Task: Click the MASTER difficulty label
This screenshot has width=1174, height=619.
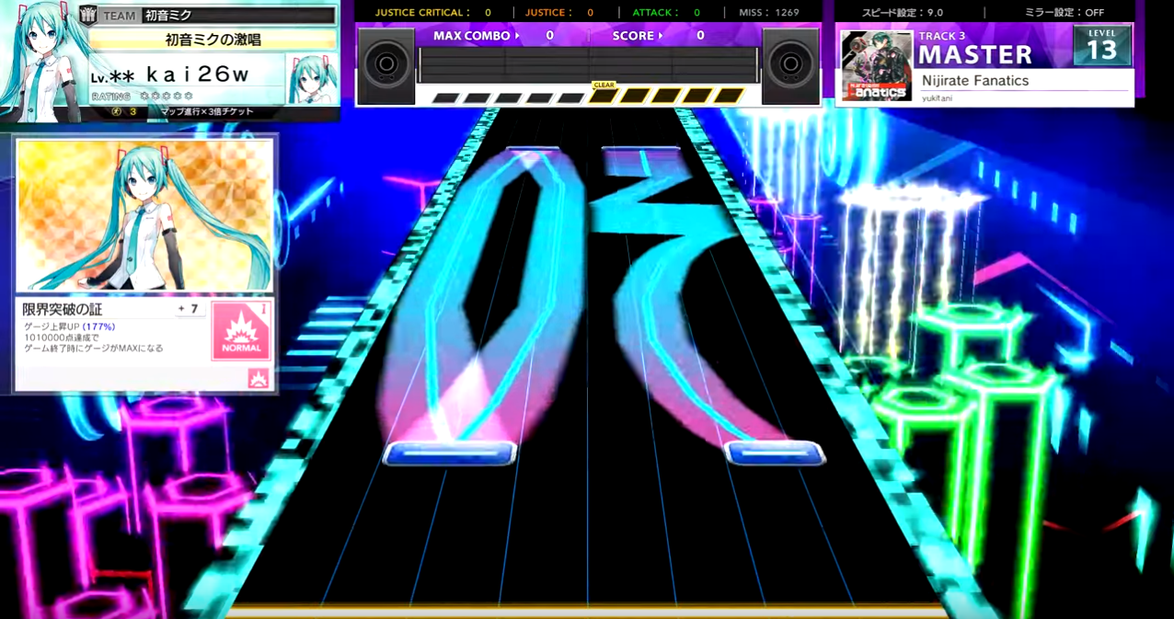Action: 975,54
